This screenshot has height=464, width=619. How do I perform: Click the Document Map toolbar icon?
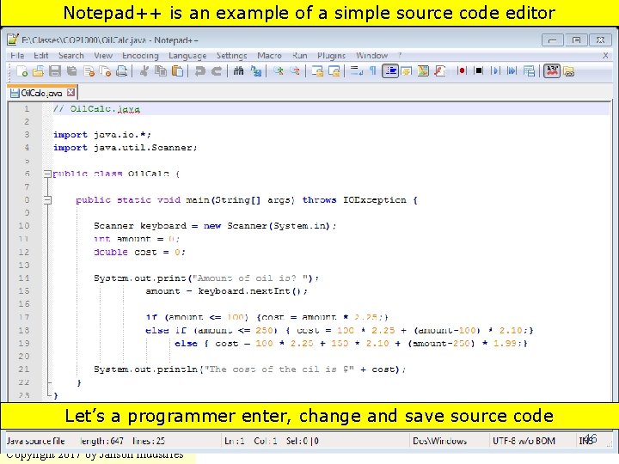click(423, 71)
